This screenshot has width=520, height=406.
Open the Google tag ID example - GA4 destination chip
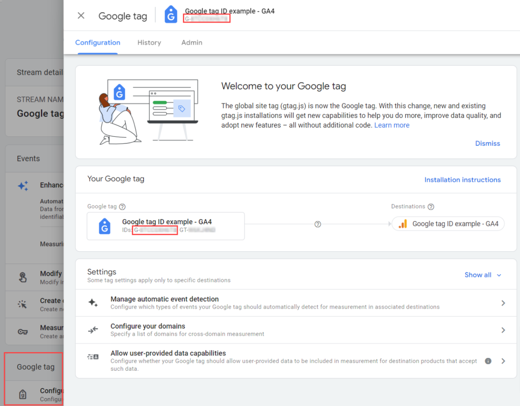coord(448,224)
